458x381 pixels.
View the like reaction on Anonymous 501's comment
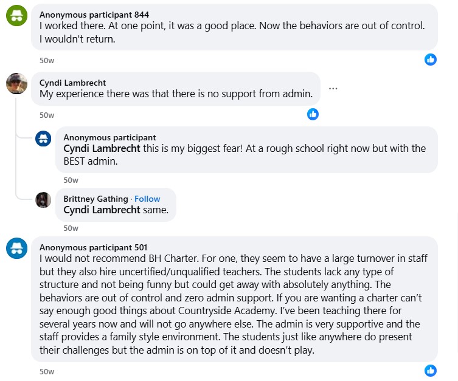point(431,370)
